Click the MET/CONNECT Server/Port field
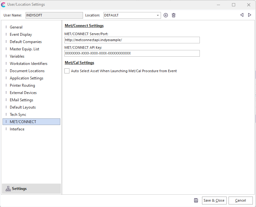 tap(132, 40)
